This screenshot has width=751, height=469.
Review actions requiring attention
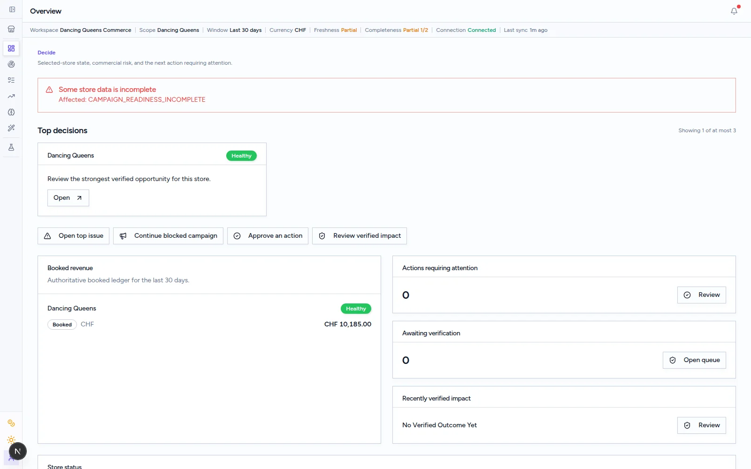pyautogui.click(x=702, y=295)
